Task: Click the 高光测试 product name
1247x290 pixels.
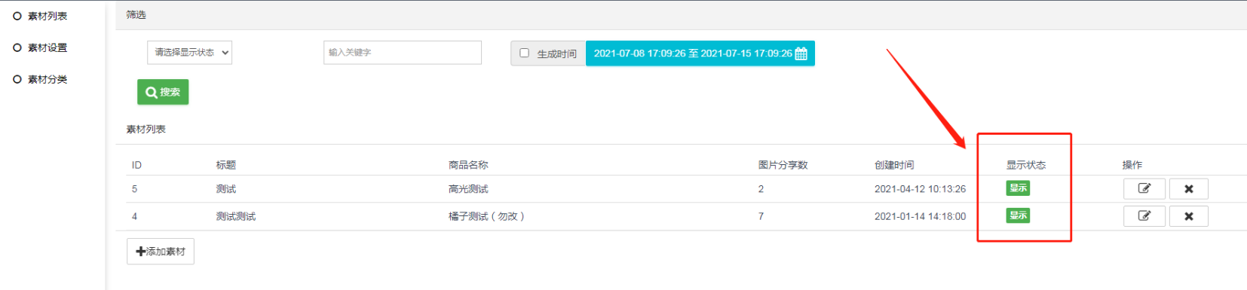Action: click(468, 189)
